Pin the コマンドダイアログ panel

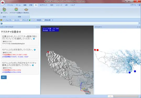[37, 27]
